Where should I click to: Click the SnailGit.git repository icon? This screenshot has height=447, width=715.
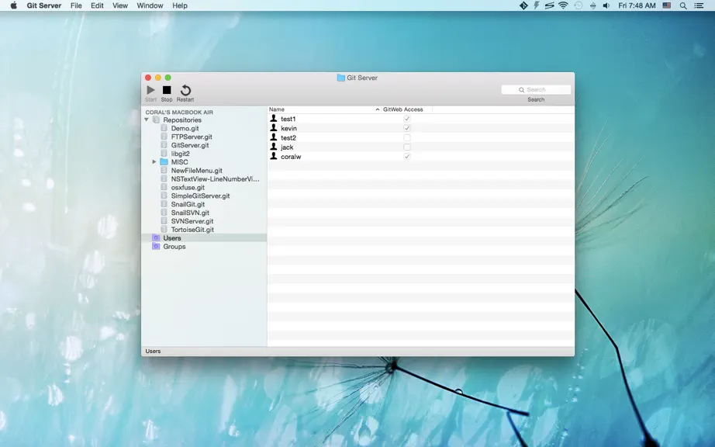(164, 204)
